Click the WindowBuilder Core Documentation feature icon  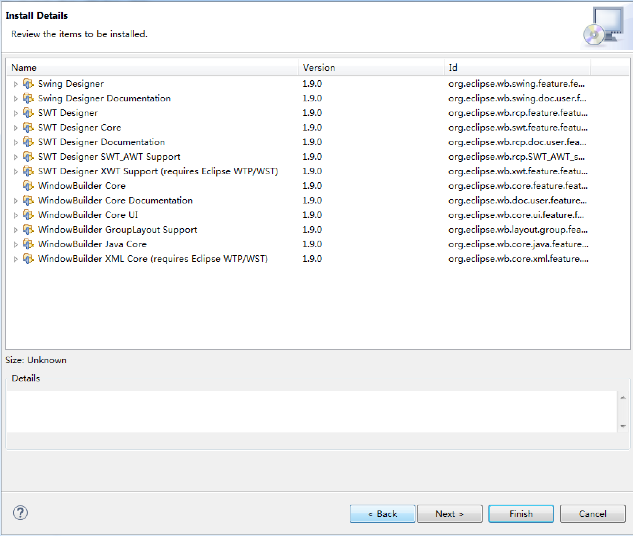click(28, 201)
